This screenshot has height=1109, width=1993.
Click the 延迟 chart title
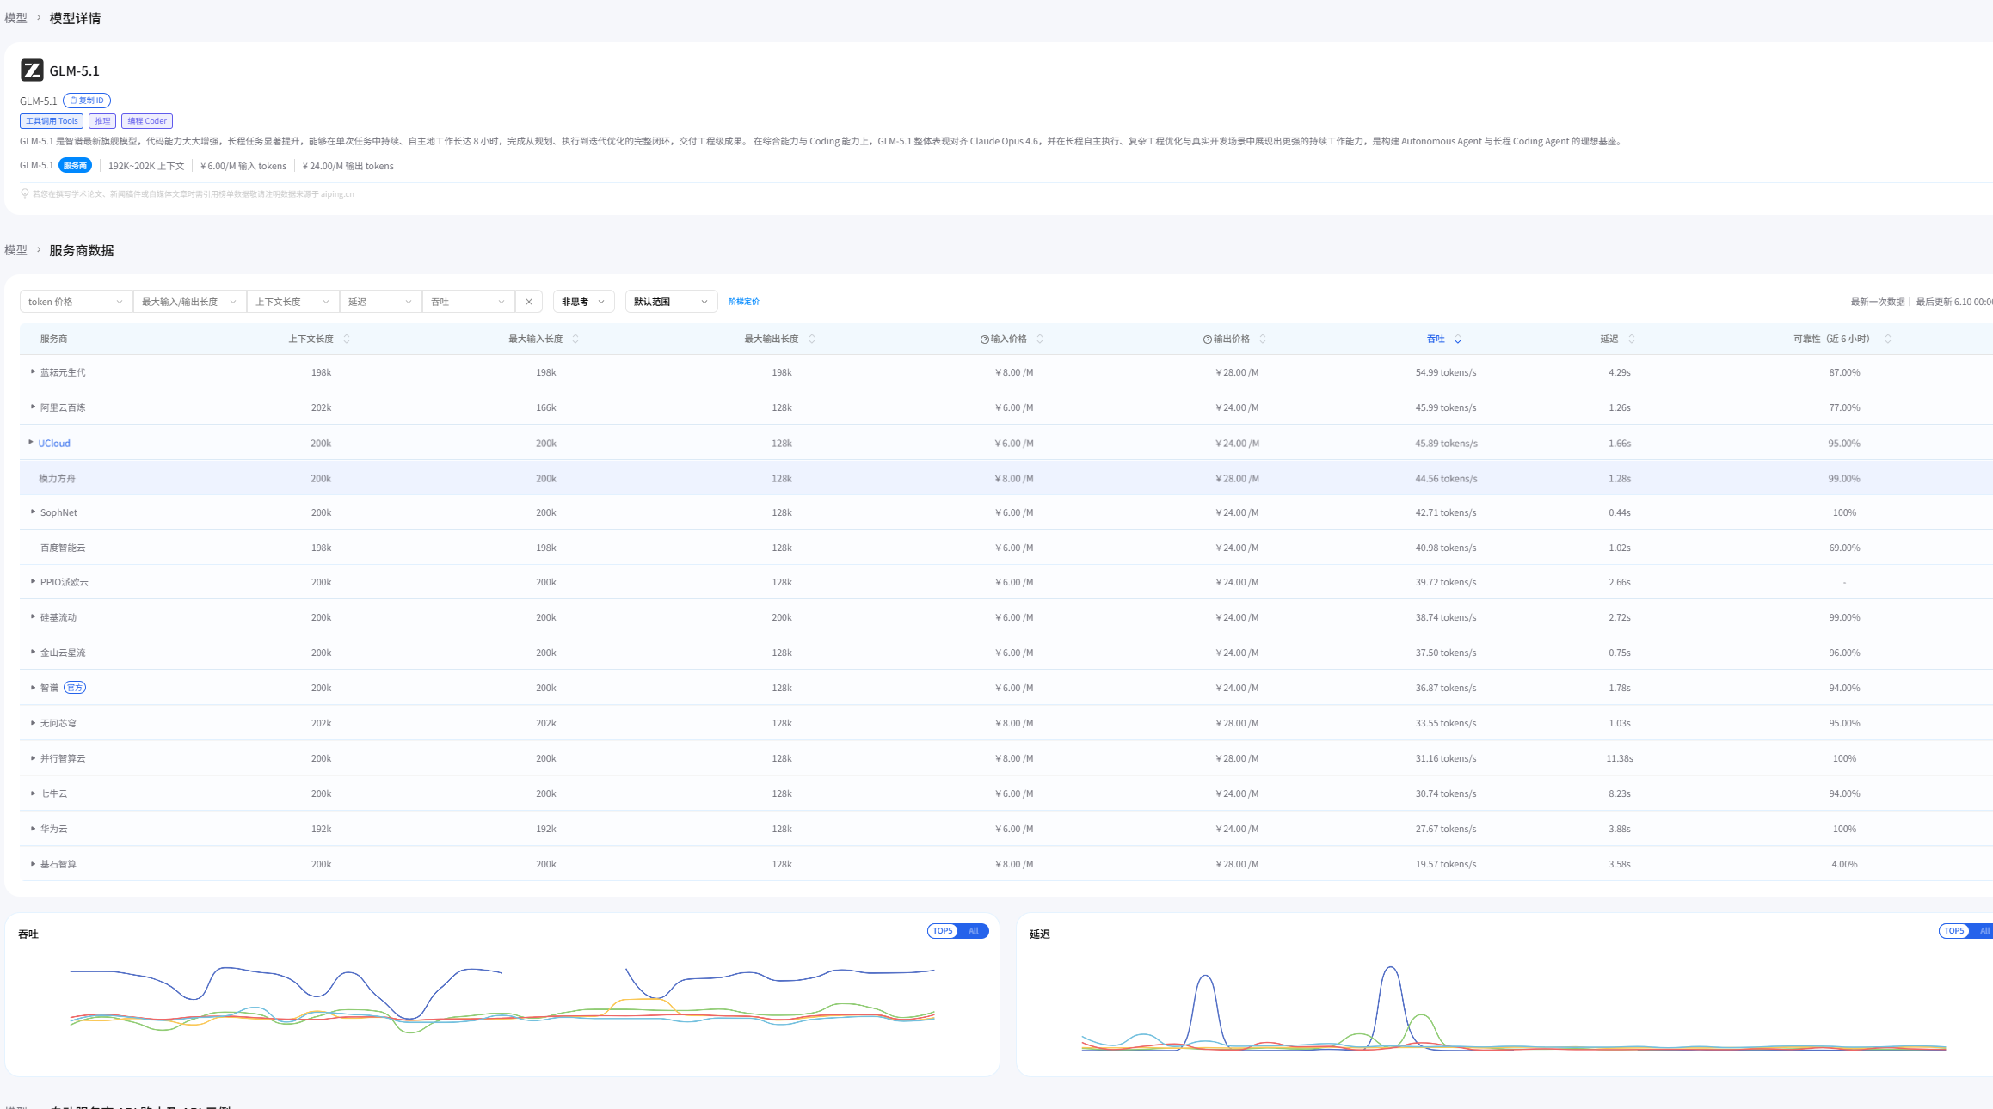[x=1039, y=934]
